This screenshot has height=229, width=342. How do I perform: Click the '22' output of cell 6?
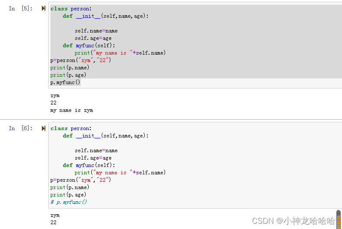tap(53, 222)
